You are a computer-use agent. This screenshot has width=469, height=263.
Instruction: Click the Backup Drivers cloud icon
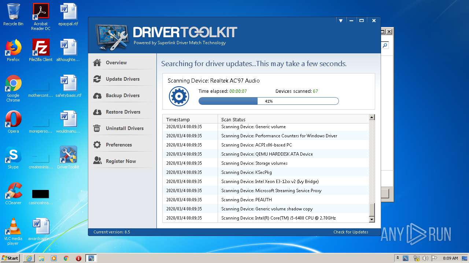point(97,95)
